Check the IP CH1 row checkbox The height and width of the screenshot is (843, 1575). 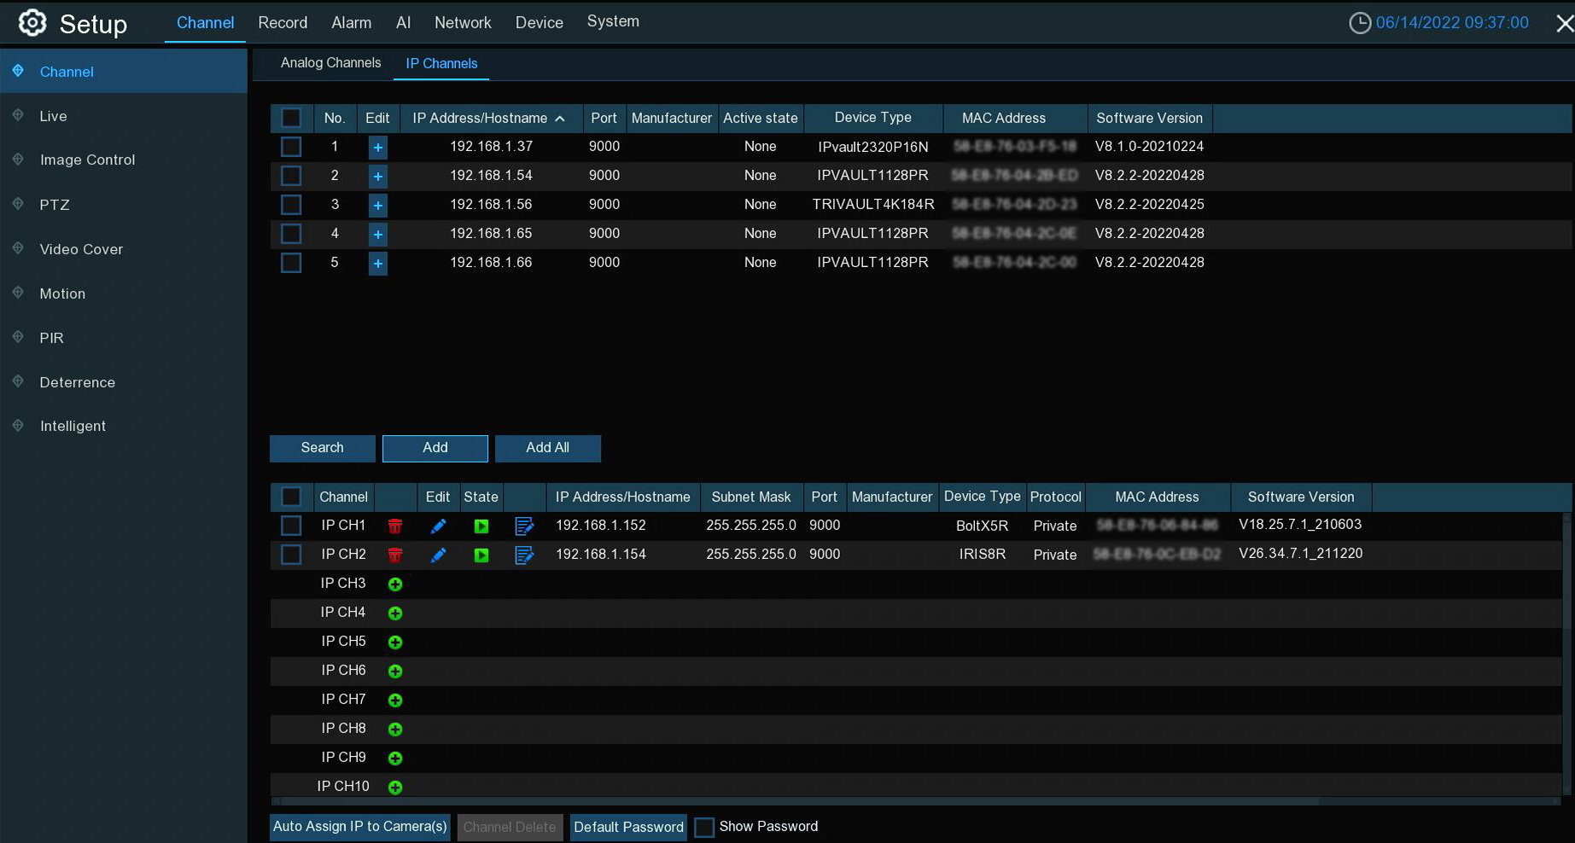tap(291, 526)
